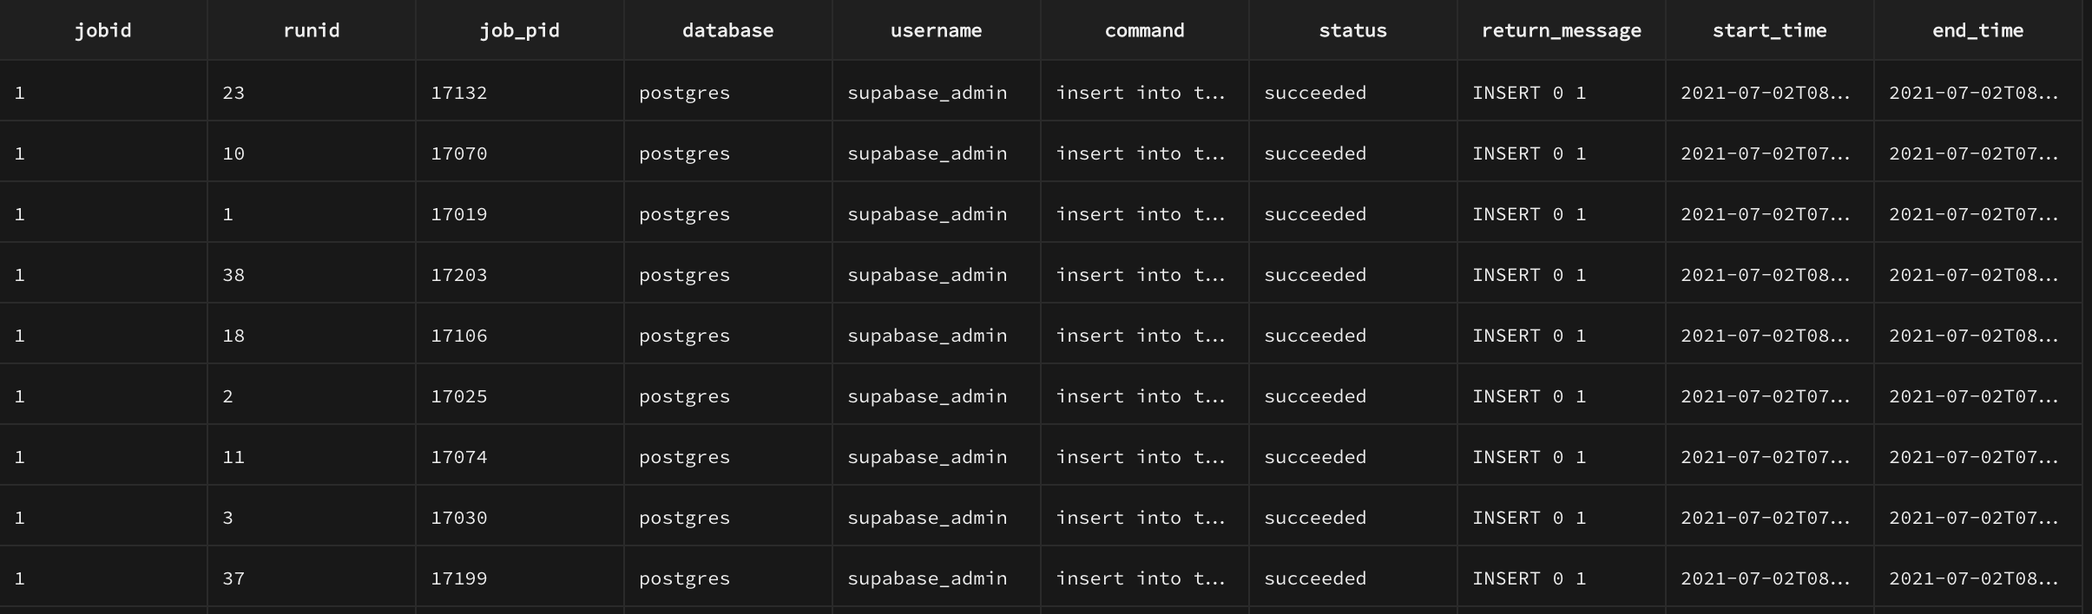Screen dimensions: 2092x614
Task: Click the start_time column header
Action: click(x=1769, y=30)
